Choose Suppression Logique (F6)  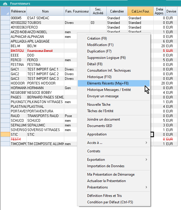coord(106,58)
